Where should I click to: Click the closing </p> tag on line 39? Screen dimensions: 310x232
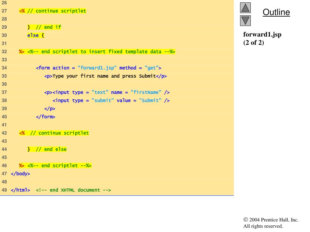[x=50, y=109]
